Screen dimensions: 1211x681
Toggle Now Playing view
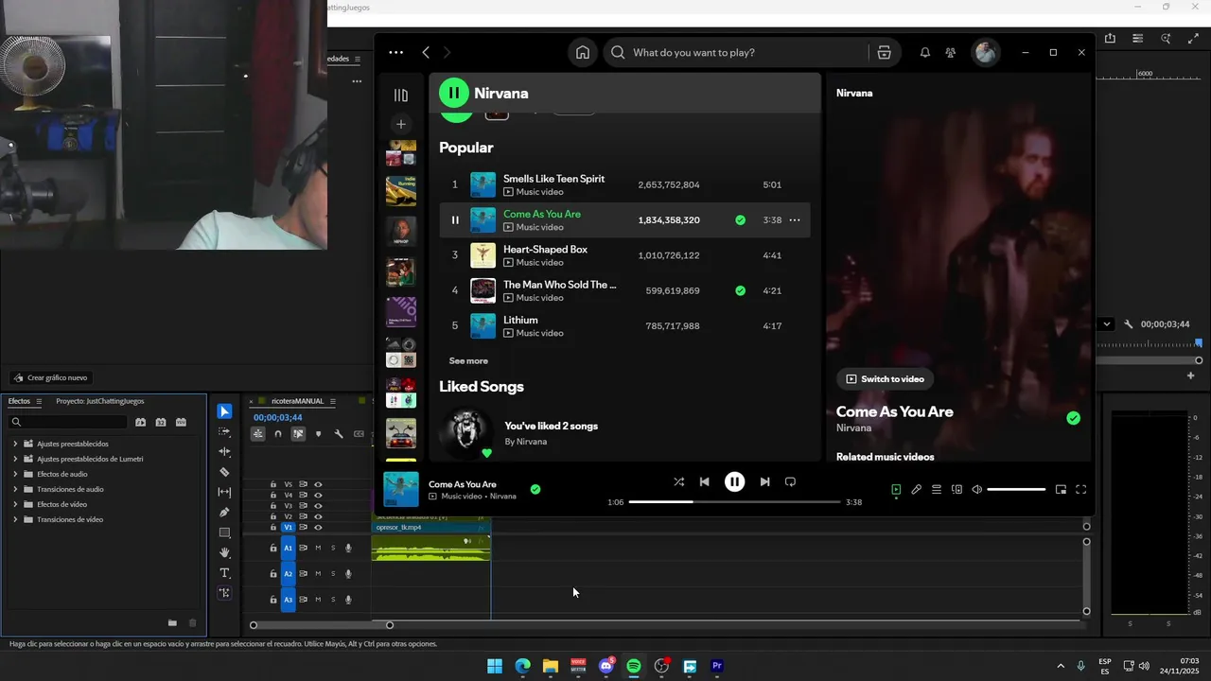click(896, 489)
